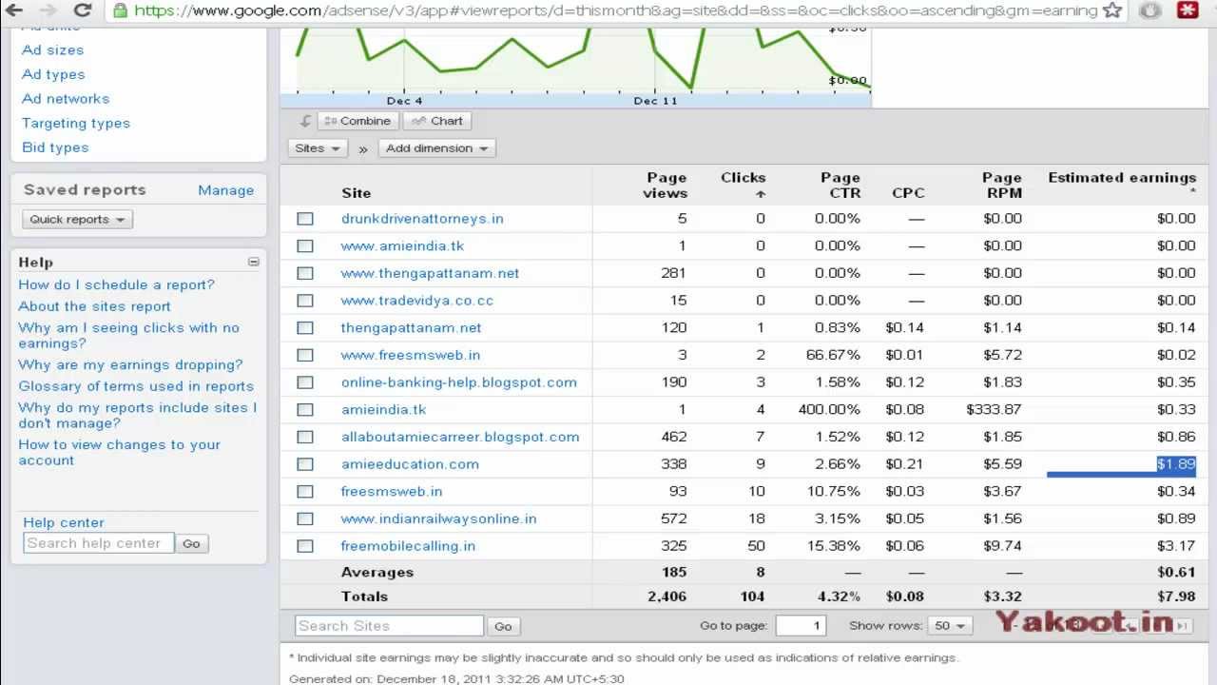Select the www.amieindia.tk row checkbox
This screenshot has width=1217, height=685.
(x=305, y=245)
